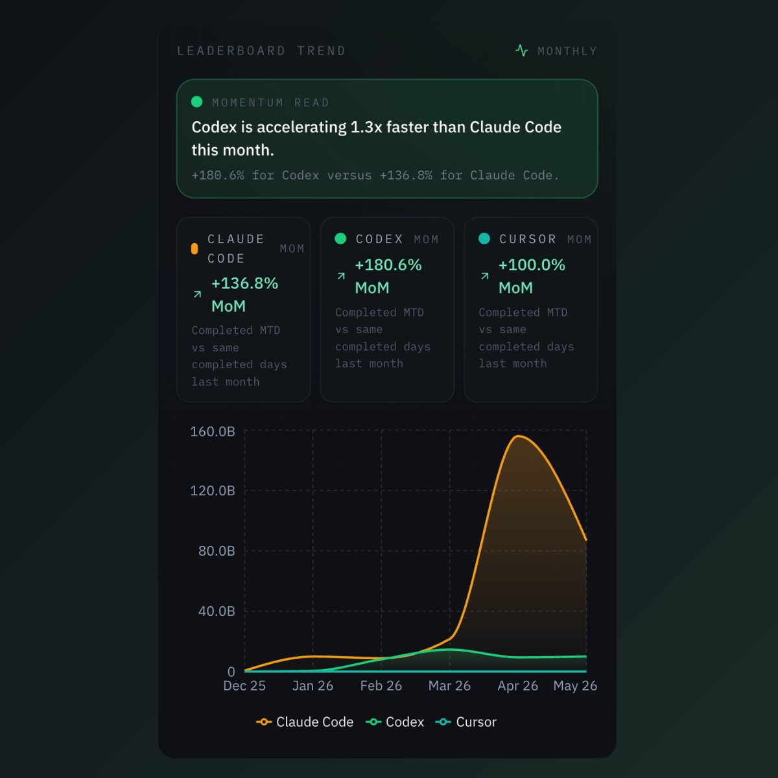Click the May 26 x-axis label
The width and height of the screenshot is (778, 778).
pyautogui.click(x=575, y=686)
